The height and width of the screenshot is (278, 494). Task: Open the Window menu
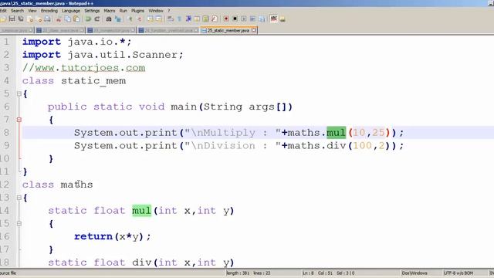point(156,11)
